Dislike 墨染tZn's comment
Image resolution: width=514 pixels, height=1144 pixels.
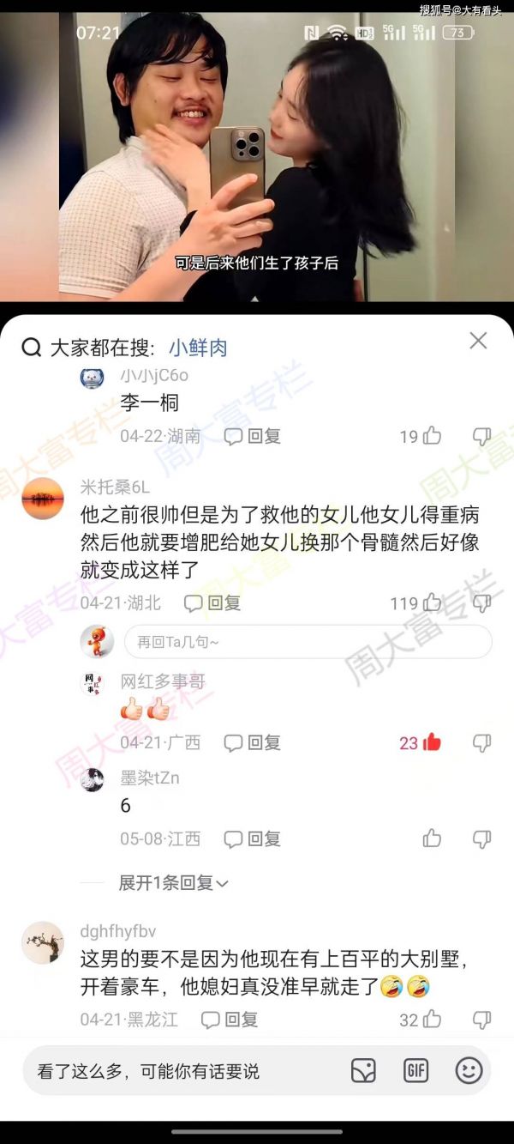(x=482, y=839)
